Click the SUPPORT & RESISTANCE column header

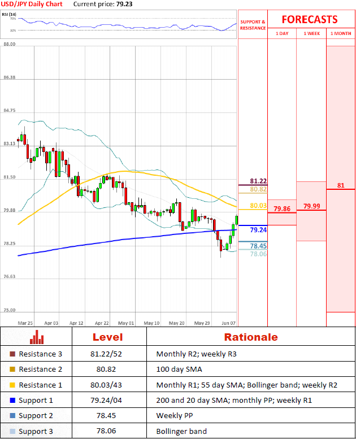253,25
